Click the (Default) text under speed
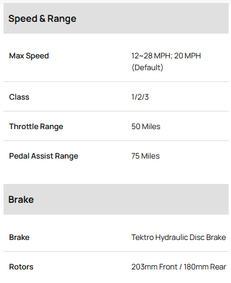 (x=148, y=68)
